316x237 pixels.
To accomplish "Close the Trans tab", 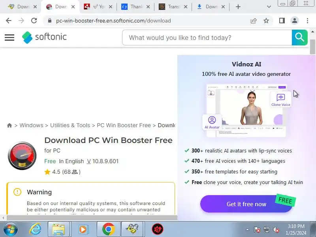I will coord(186,7).
